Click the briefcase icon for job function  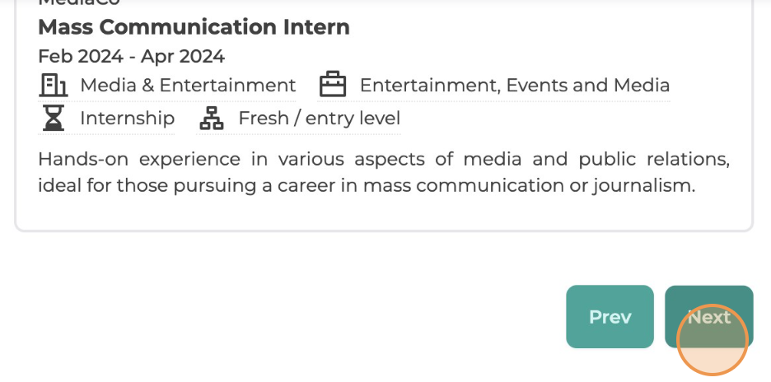tap(333, 85)
